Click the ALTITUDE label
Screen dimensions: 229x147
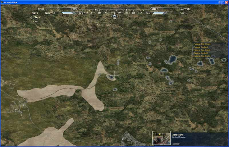[x=186, y=9]
